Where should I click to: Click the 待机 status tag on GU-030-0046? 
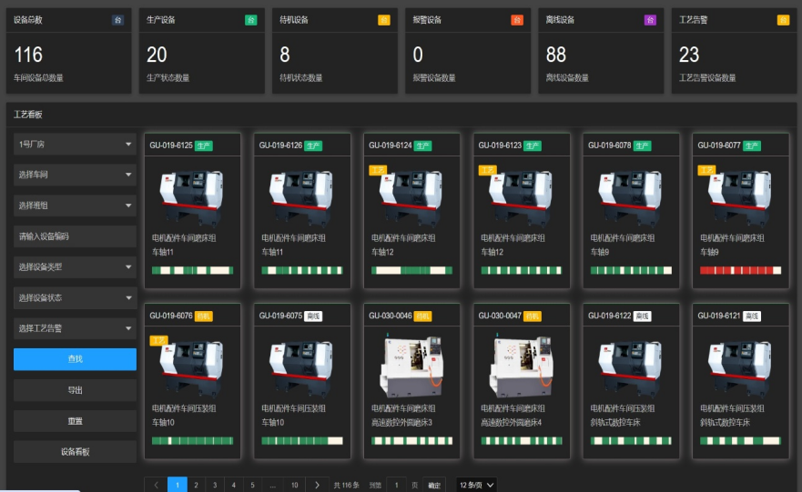click(x=422, y=316)
